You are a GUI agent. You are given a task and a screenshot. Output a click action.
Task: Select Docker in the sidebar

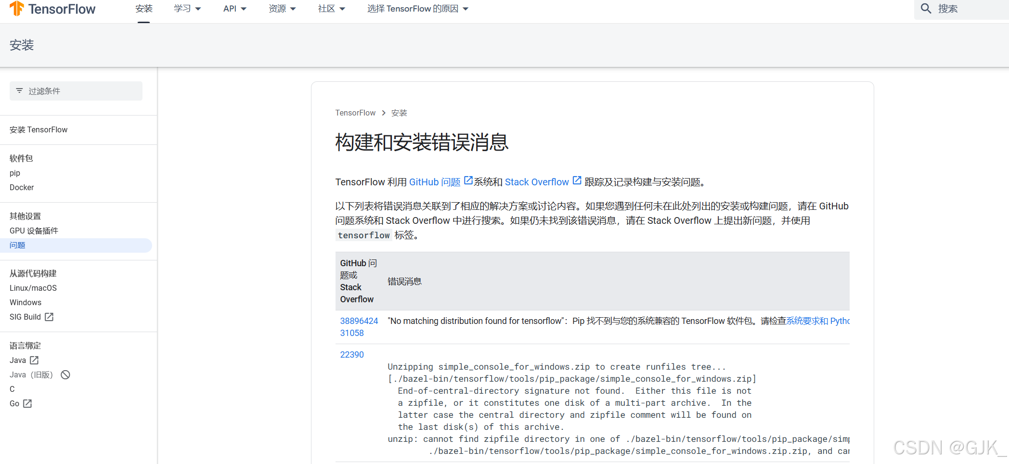[22, 187]
